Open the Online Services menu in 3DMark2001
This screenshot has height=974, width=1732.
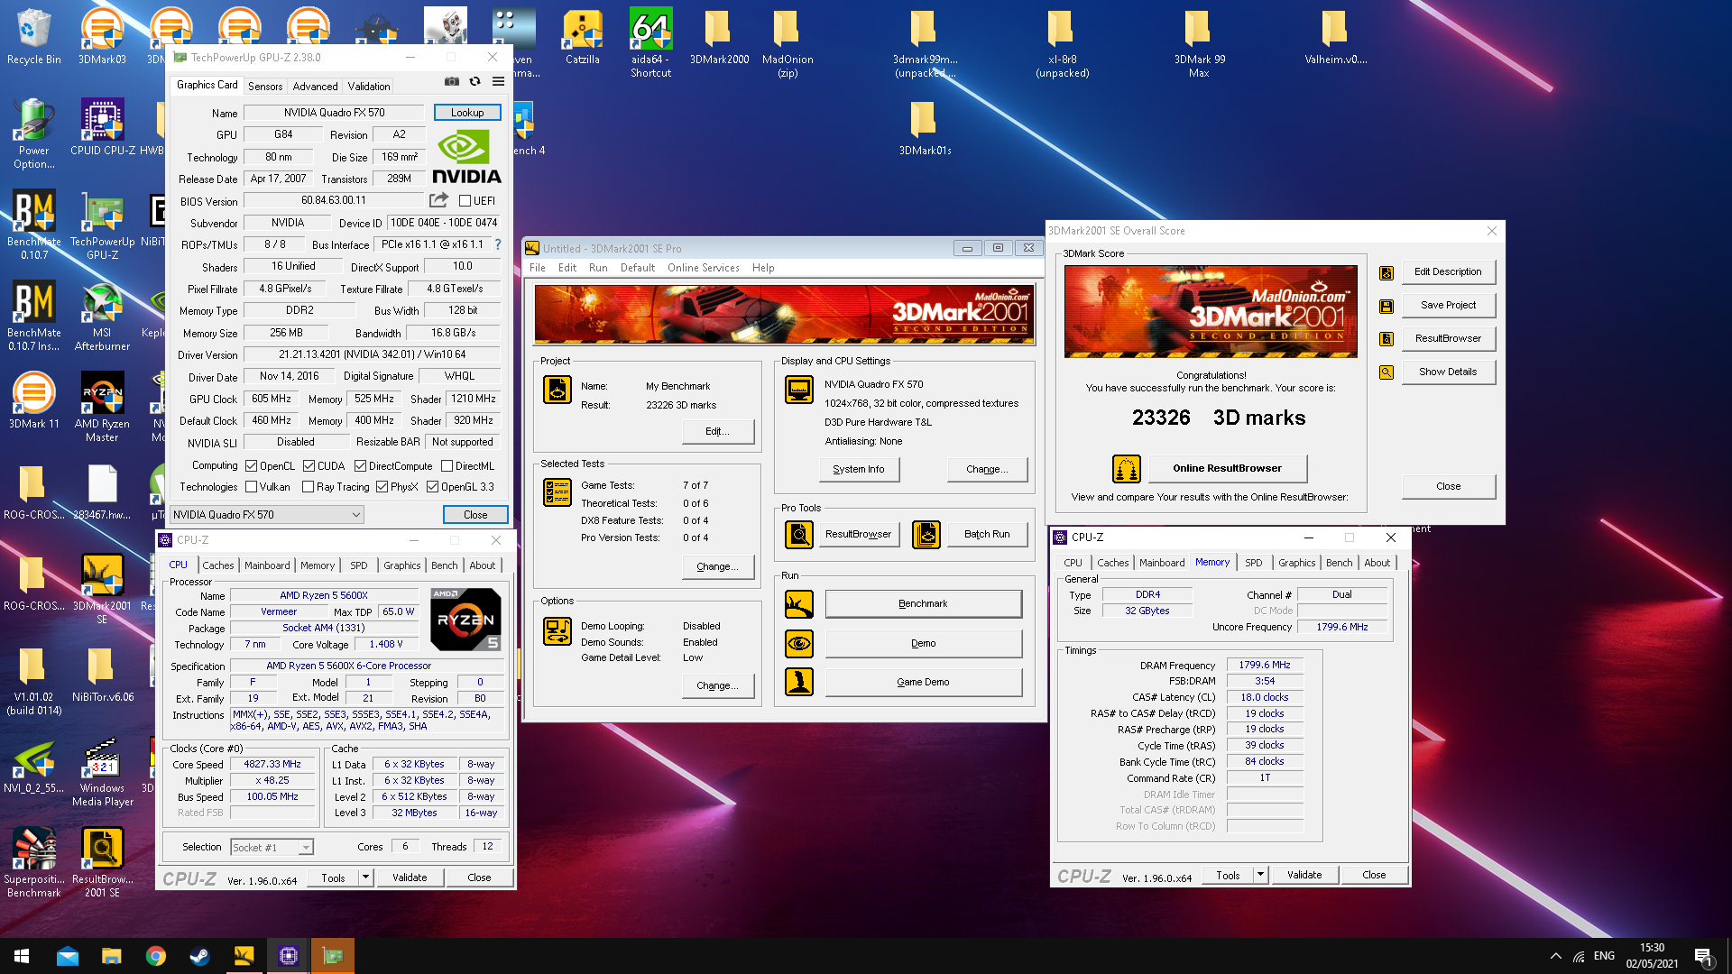704,268
